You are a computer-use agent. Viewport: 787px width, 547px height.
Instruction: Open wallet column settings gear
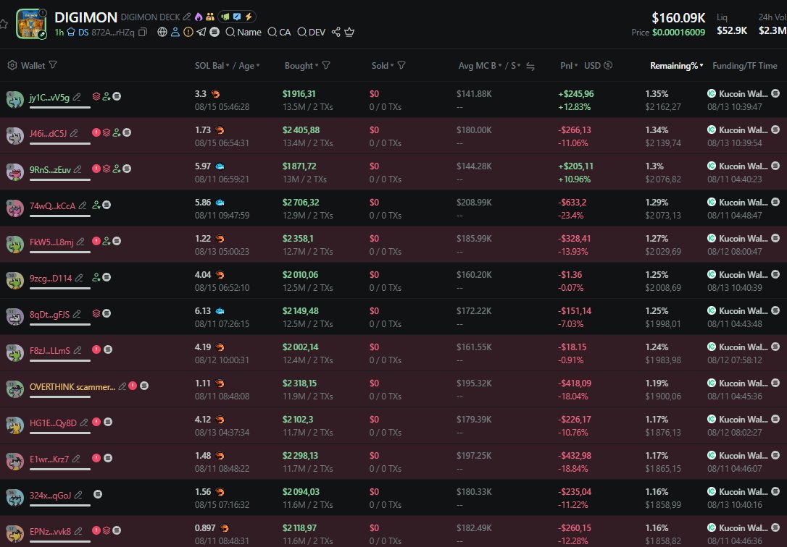(12, 65)
